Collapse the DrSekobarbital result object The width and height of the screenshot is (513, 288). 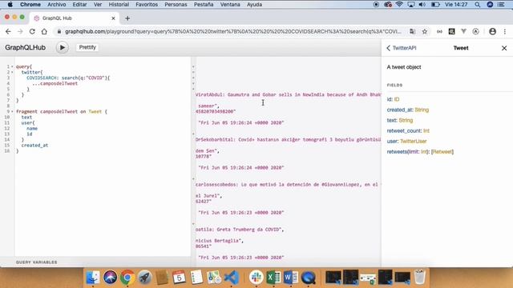pos(193,134)
